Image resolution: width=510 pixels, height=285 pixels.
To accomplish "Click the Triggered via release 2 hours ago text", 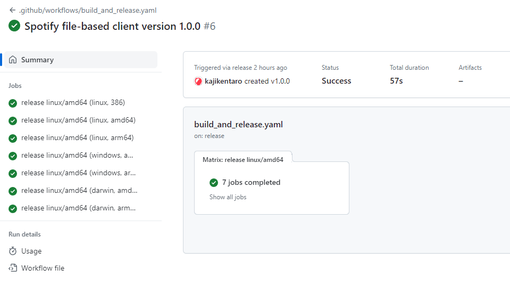I will (x=240, y=68).
